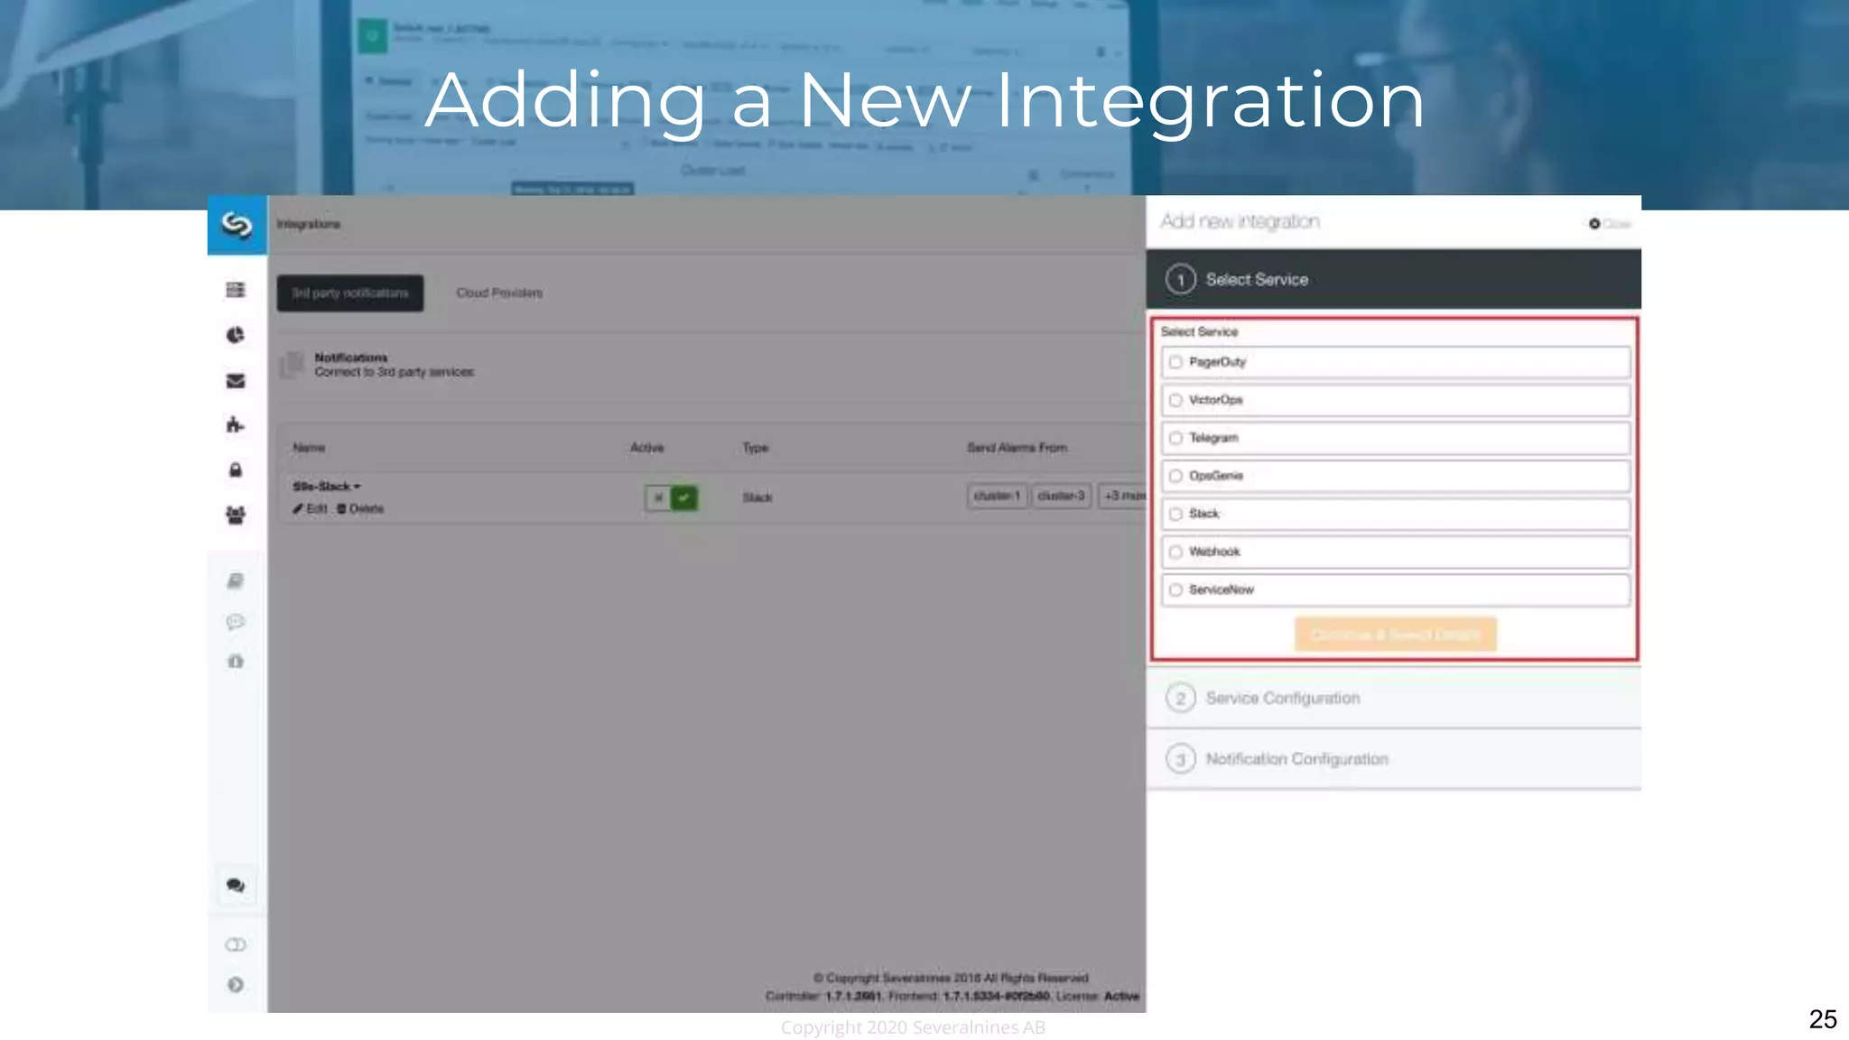Expand the S9s-Slack name dropdown caret

point(358,487)
